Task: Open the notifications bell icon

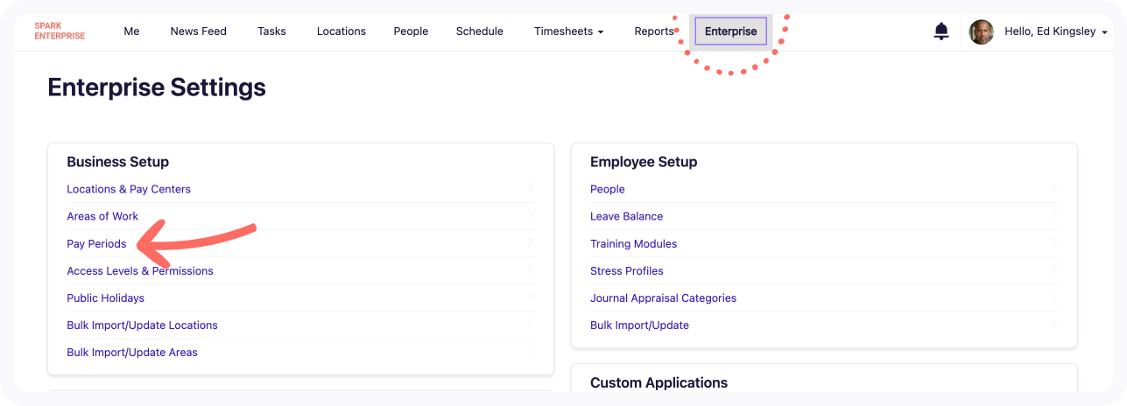Action: [x=941, y=31]
